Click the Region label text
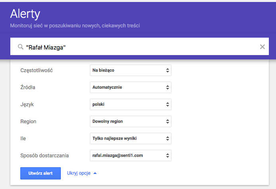The height and width of the screenshot is (189, 276). [28, 121]
